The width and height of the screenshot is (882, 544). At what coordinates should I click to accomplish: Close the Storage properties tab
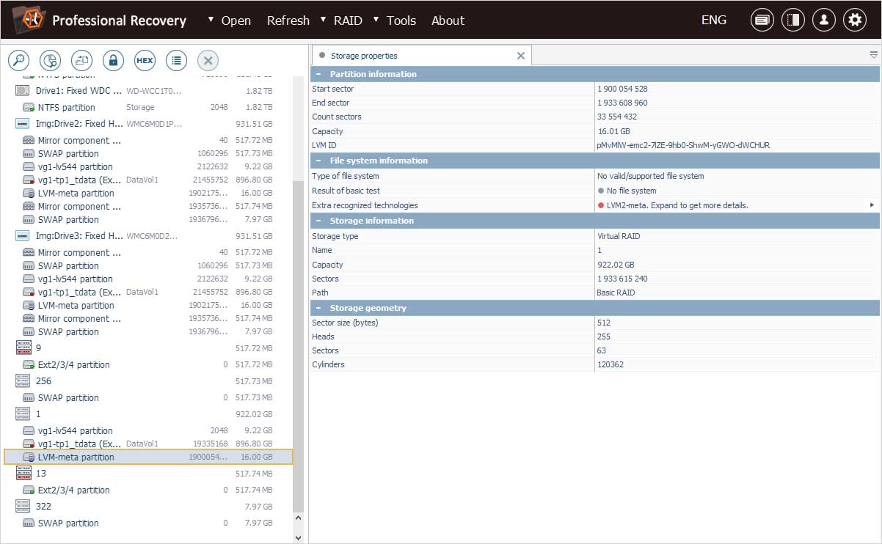tap(521, 56)
